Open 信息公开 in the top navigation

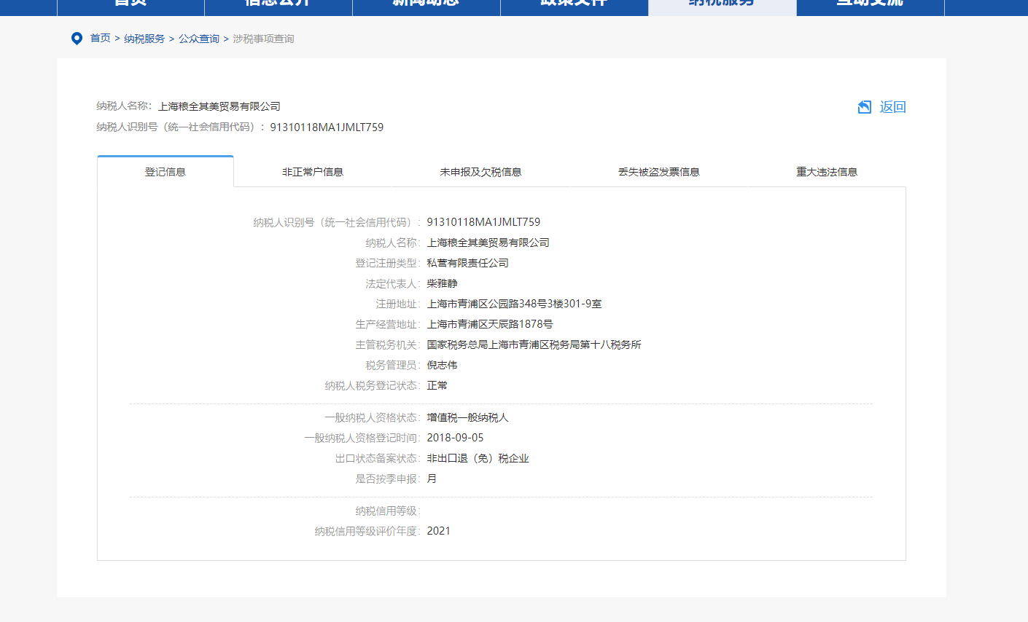click(x=279, y=4)
